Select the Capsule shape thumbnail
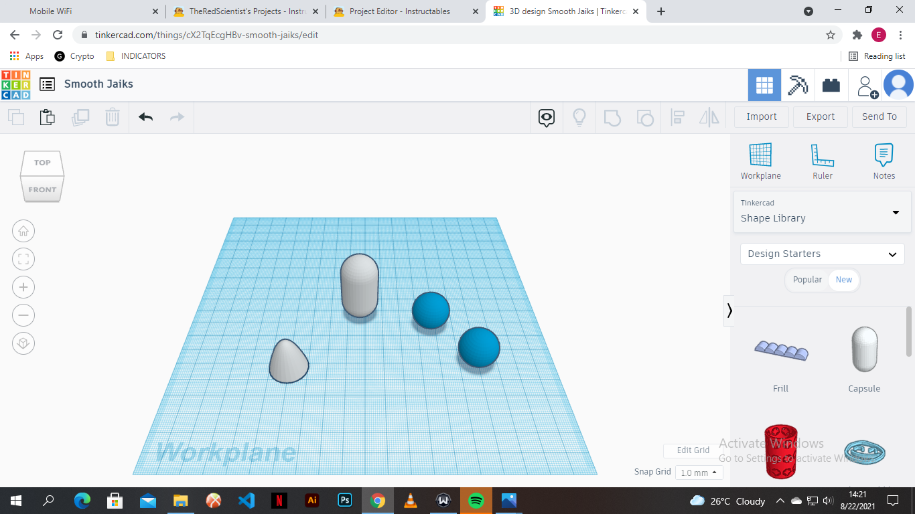915x514 pixels. pos(864,349)
